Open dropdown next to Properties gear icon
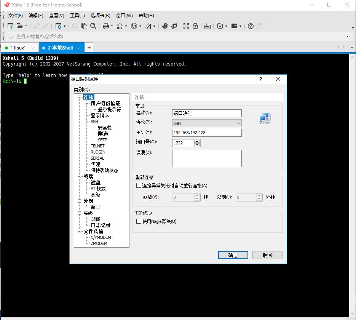 [65, 26]
